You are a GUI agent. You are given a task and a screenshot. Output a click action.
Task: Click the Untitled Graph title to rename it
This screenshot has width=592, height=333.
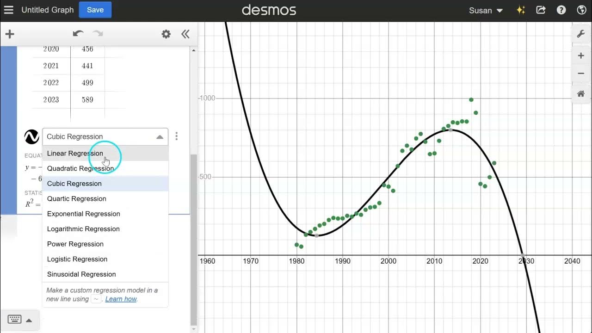(47, 10)
